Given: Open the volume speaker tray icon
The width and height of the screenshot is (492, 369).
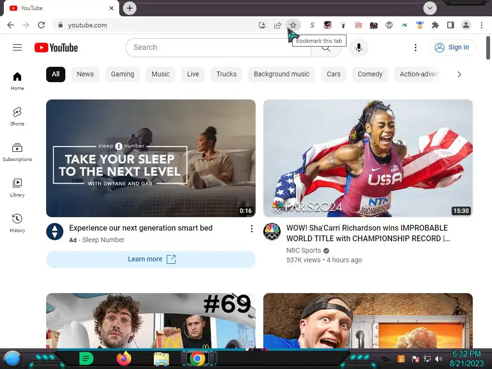Looking at the screenshot, I should (x=438, y=358).
